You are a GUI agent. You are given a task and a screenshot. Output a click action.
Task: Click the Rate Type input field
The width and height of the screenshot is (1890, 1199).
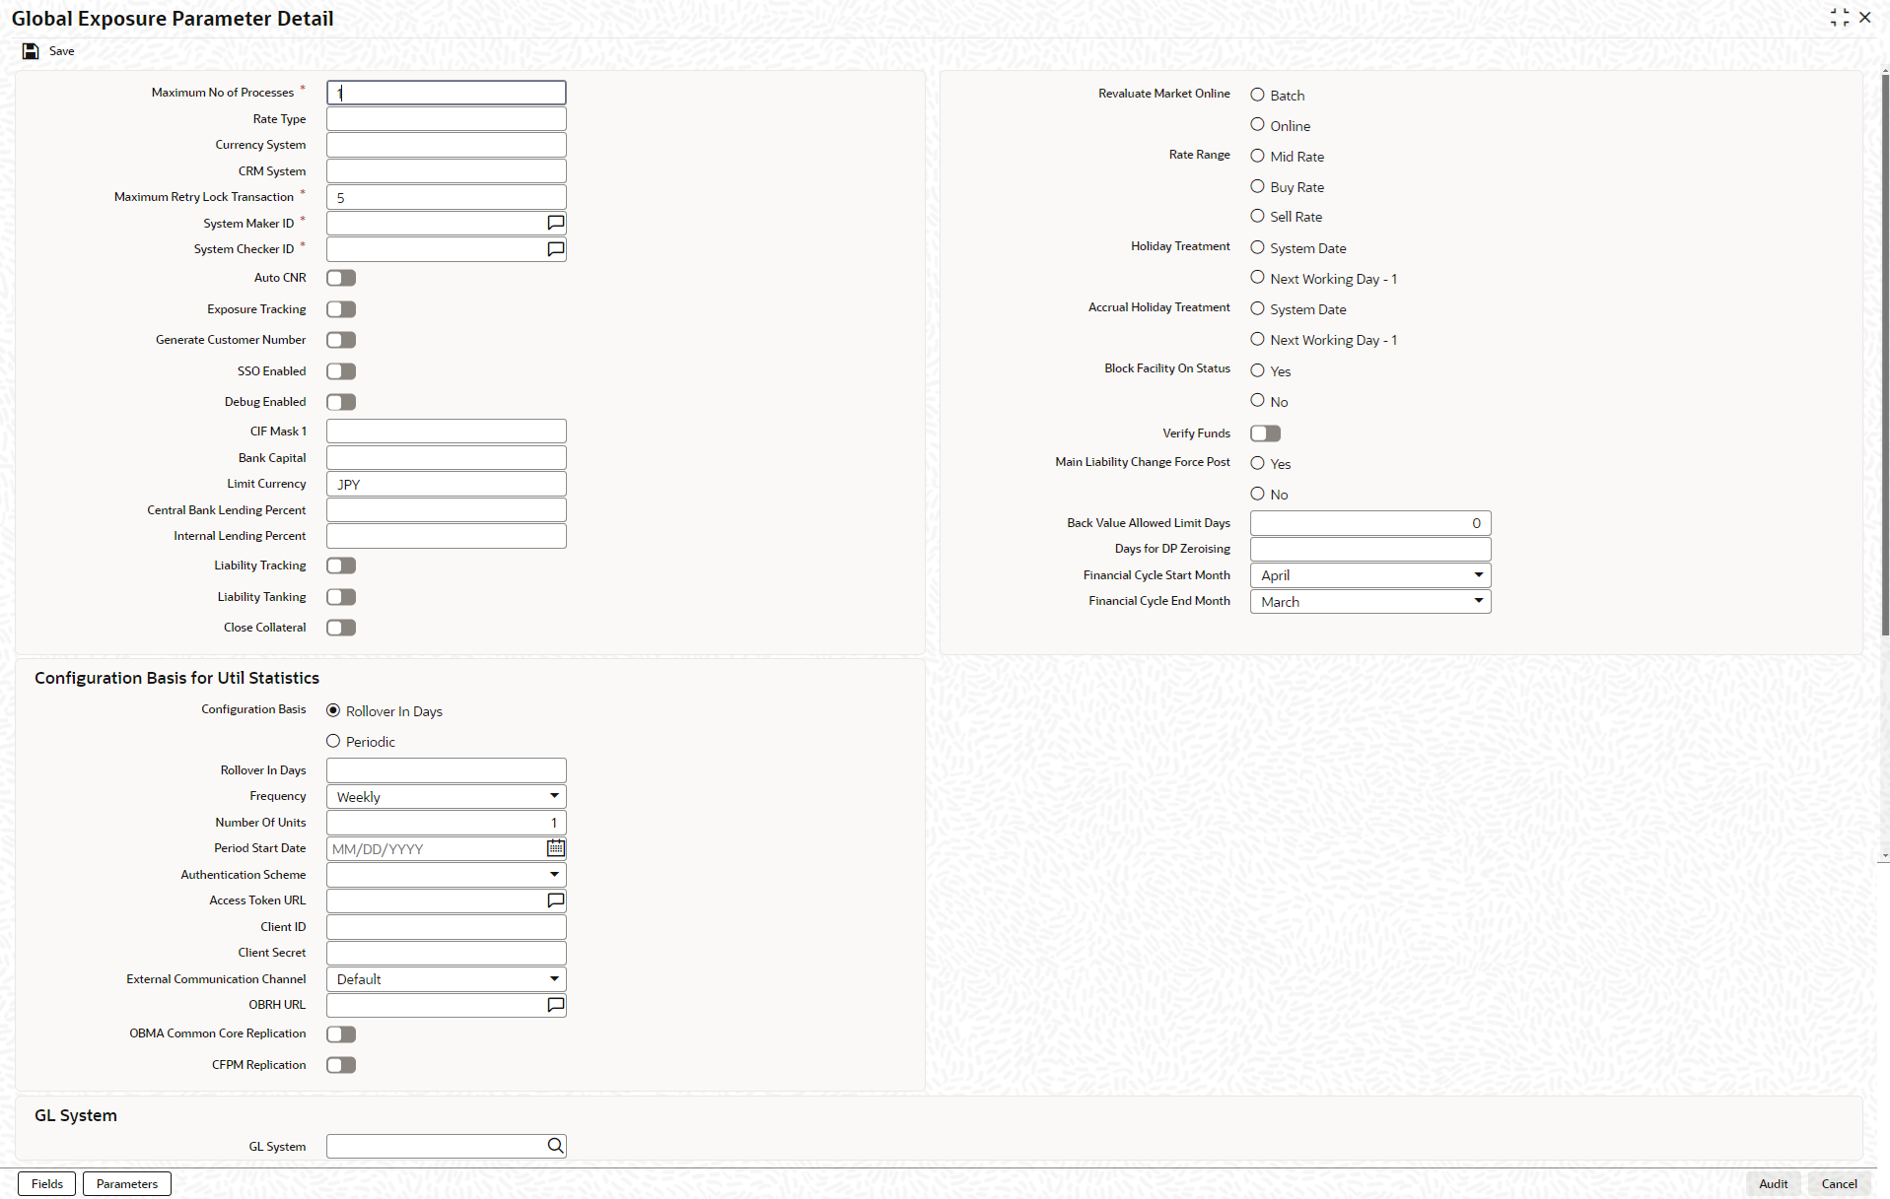(x=447, y=119)
